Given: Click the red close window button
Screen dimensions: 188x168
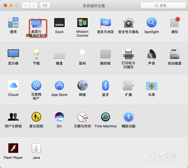Looking at the screenshot, I should 5,5.
